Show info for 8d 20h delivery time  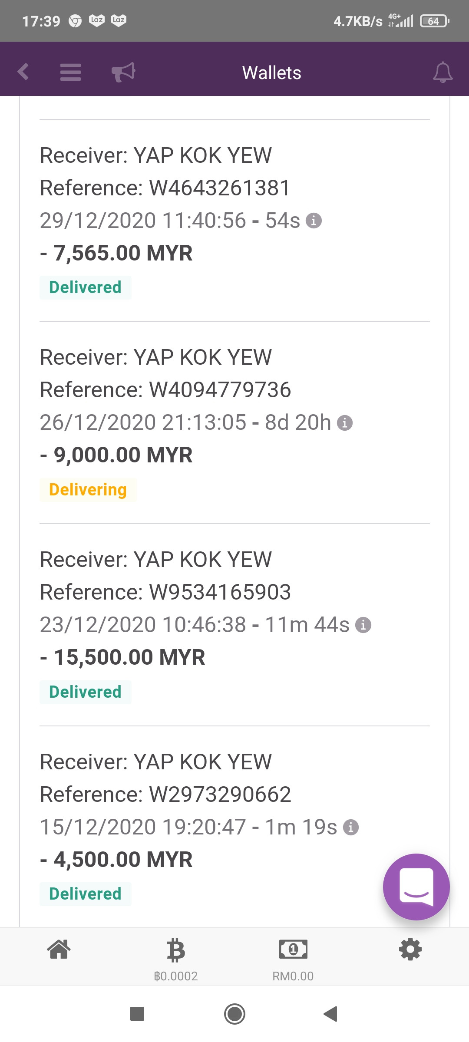(x=345, y=422)
